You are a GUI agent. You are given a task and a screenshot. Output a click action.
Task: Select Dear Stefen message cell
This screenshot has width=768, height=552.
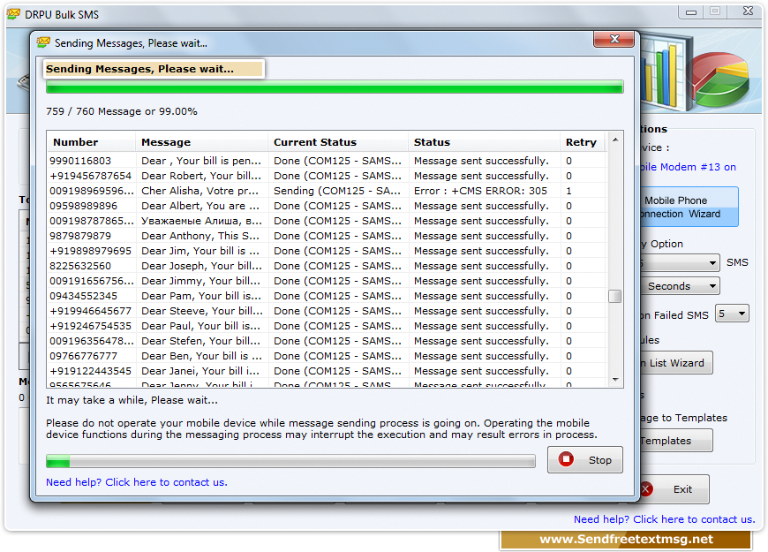coord(200,341)
